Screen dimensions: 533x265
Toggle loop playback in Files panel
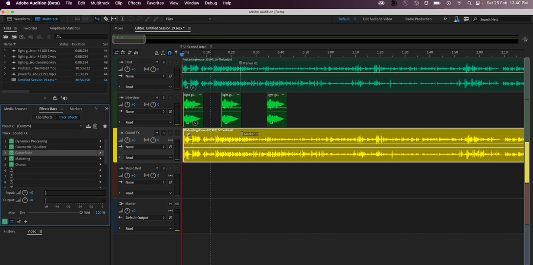(55, 98)
